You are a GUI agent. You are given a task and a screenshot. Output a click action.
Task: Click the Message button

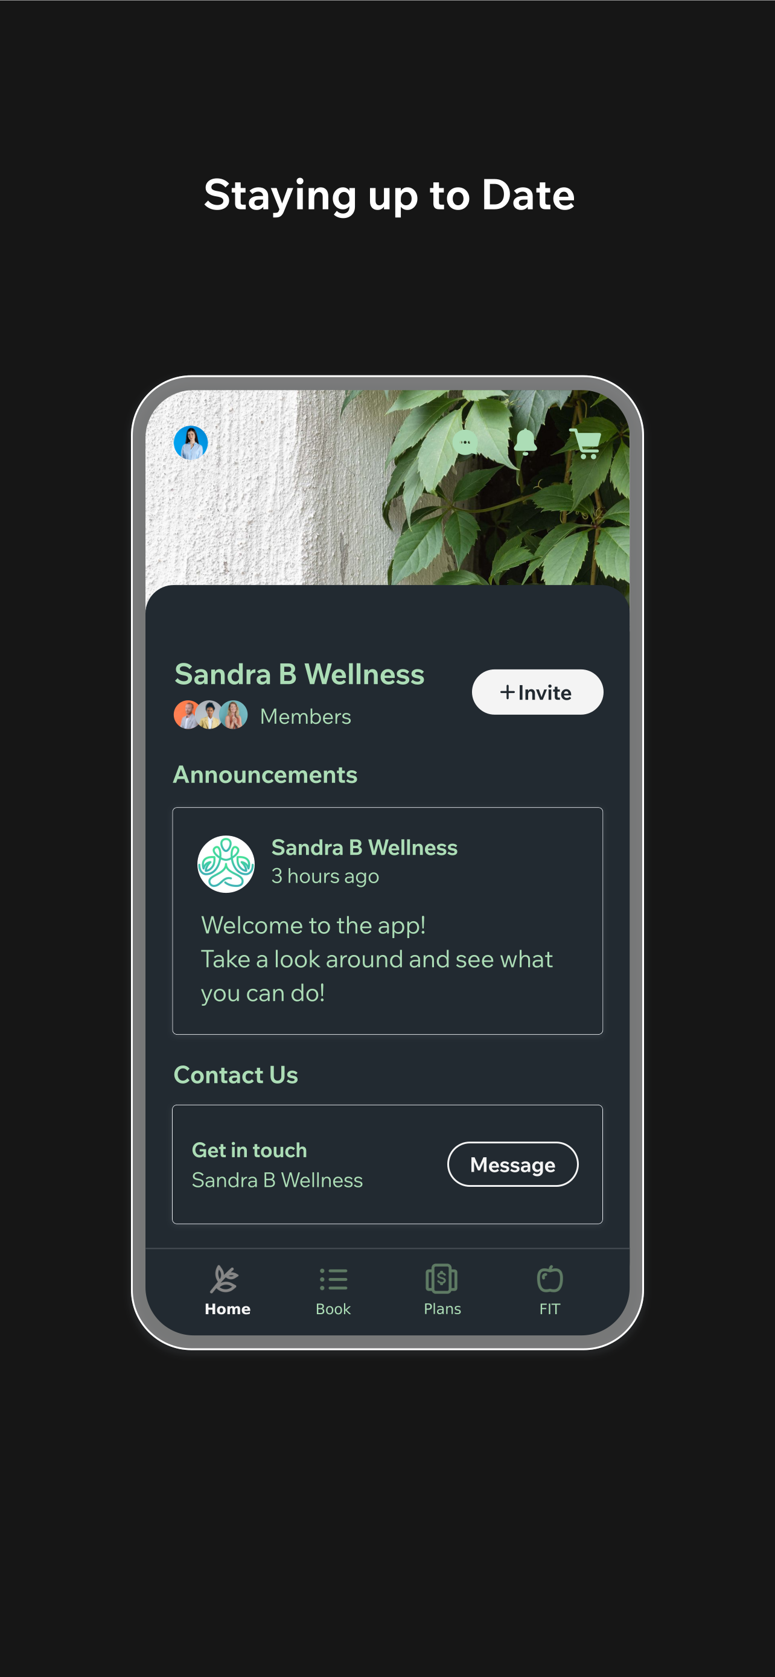(x=513, y=1164)
